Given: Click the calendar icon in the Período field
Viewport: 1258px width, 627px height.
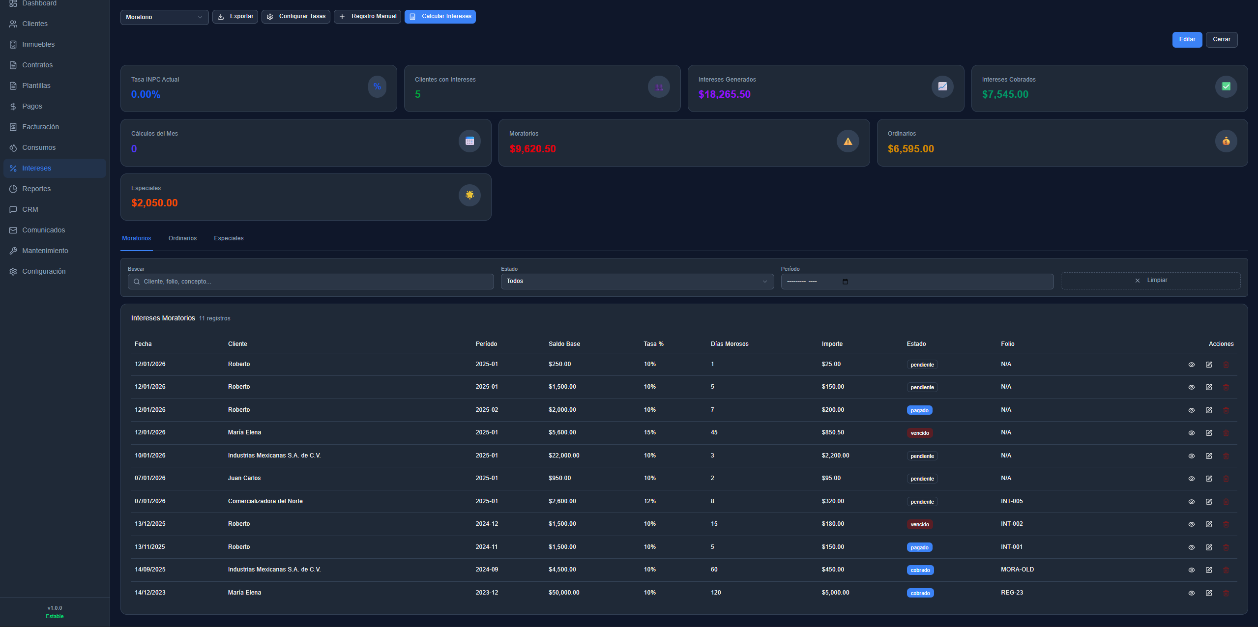Looking at the screenshot, I should [x=845, y=282].
